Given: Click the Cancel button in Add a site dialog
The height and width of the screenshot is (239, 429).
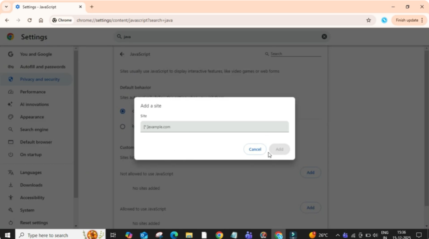Looking at the screenshot, I should click(255, 149).
